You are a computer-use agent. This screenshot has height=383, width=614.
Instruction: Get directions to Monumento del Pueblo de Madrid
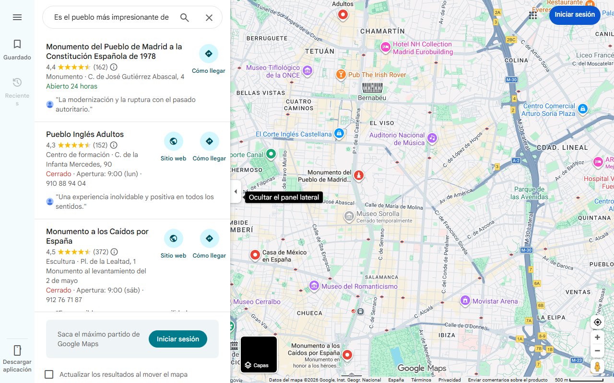click(209, 54)
